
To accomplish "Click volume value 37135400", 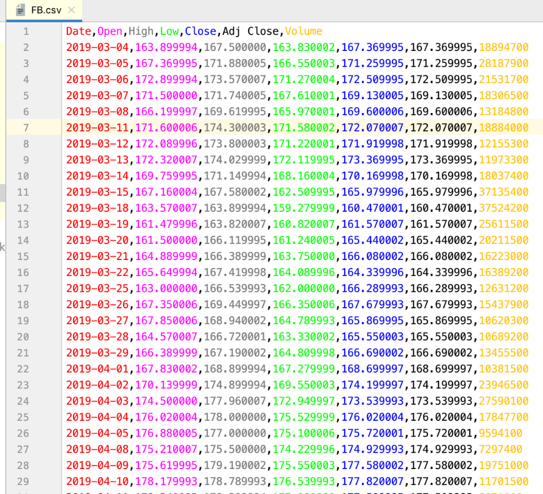I will [x=504, y=192].
